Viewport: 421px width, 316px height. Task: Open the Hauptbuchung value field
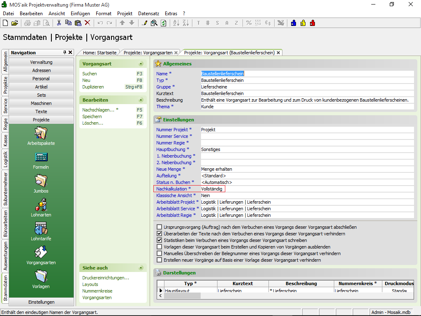pyautogui.click(x=307, y=149)
